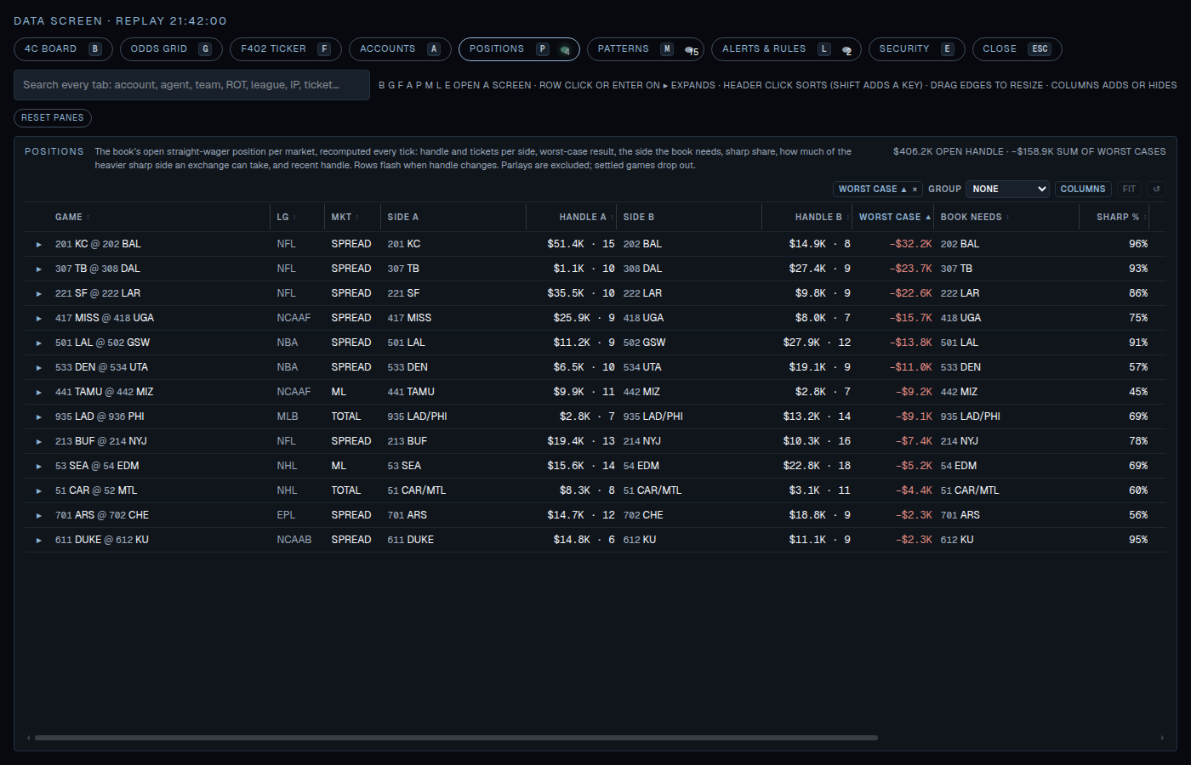This screenshot has width=1191, height=765.
Task: Click the Game column sort icon
Action: click(88, 218)
